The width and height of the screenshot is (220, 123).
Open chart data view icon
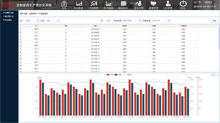tap(213, 75)
